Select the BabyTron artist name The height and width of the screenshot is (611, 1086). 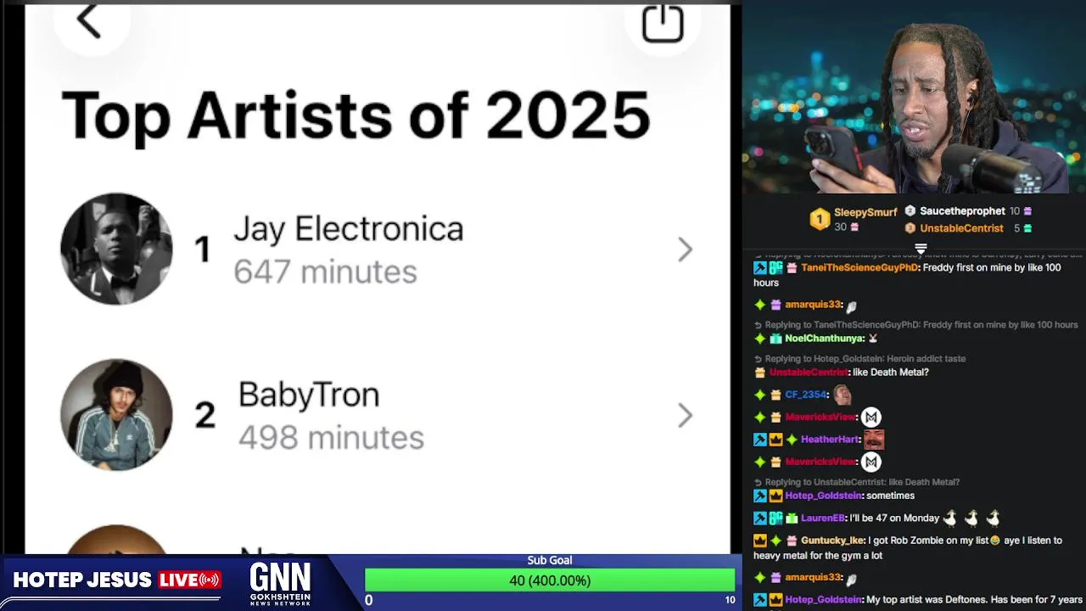coord(309,395)
